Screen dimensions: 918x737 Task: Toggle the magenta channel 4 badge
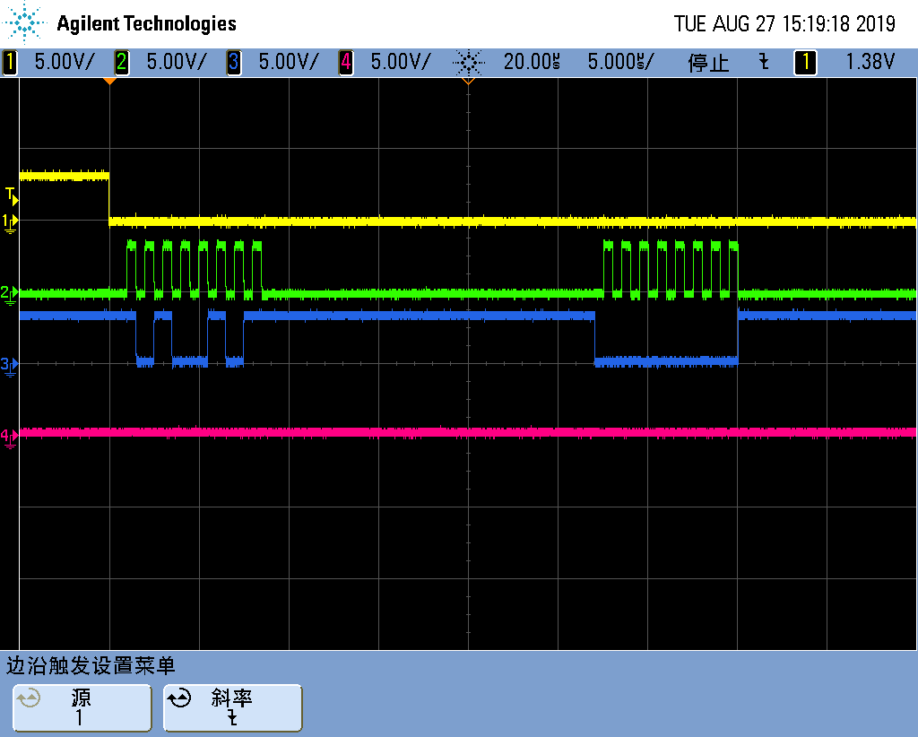[345, 62]
